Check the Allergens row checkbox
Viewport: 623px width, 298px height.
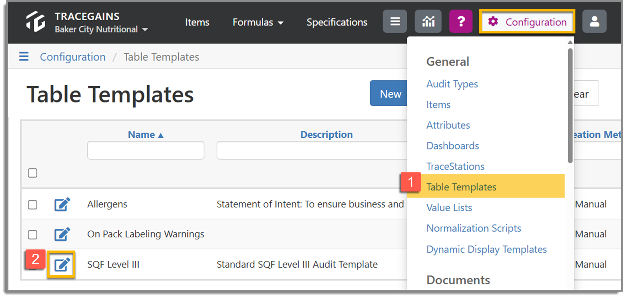33,205
